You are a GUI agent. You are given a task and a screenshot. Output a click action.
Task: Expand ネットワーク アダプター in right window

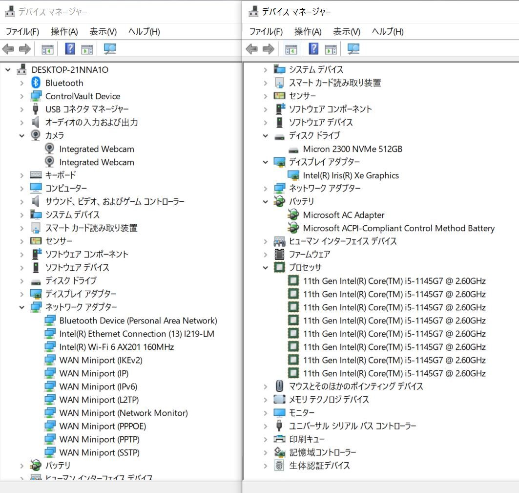click(x=266, y=189)
